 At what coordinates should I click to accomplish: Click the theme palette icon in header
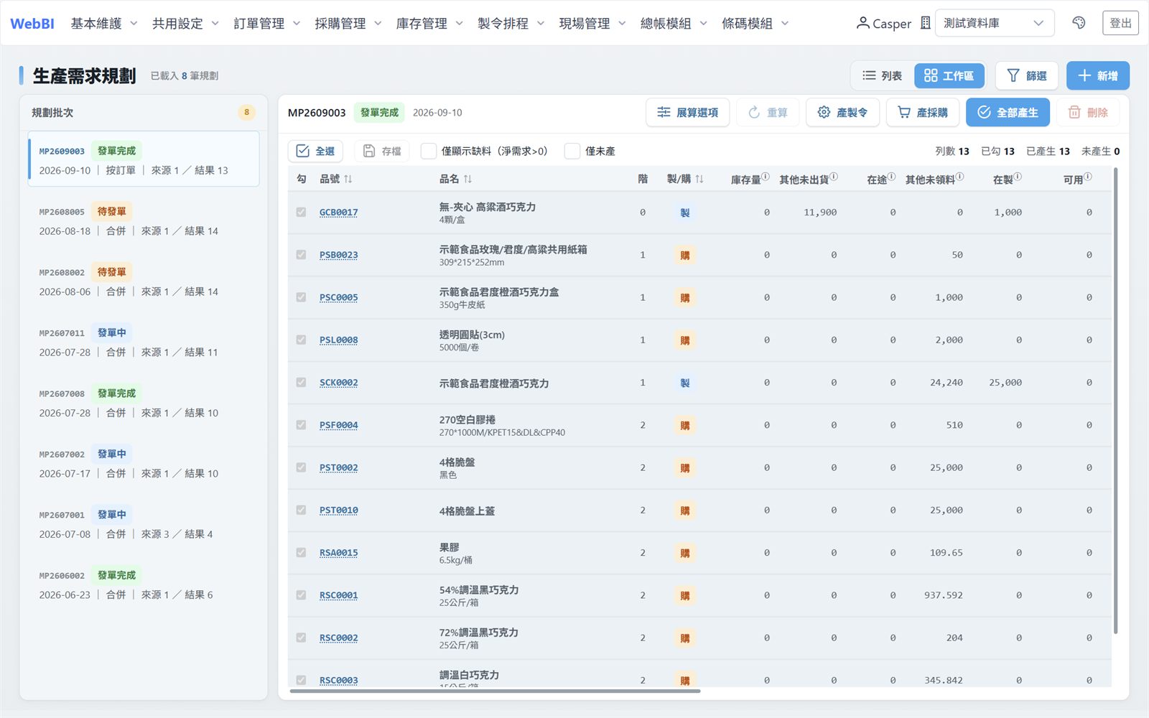click(1079, 23)
